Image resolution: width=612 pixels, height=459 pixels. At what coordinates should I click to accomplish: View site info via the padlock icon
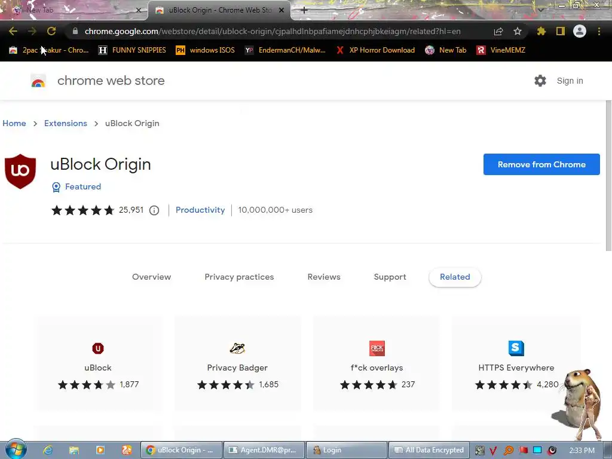(75, 31)
